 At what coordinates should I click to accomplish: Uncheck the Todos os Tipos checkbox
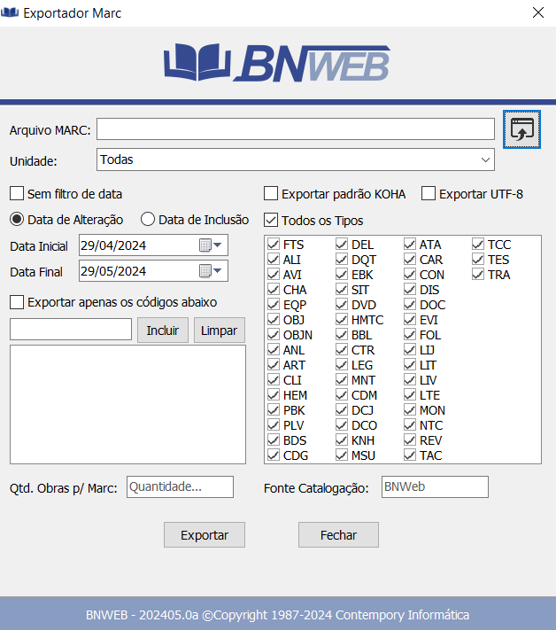(271, 221)
